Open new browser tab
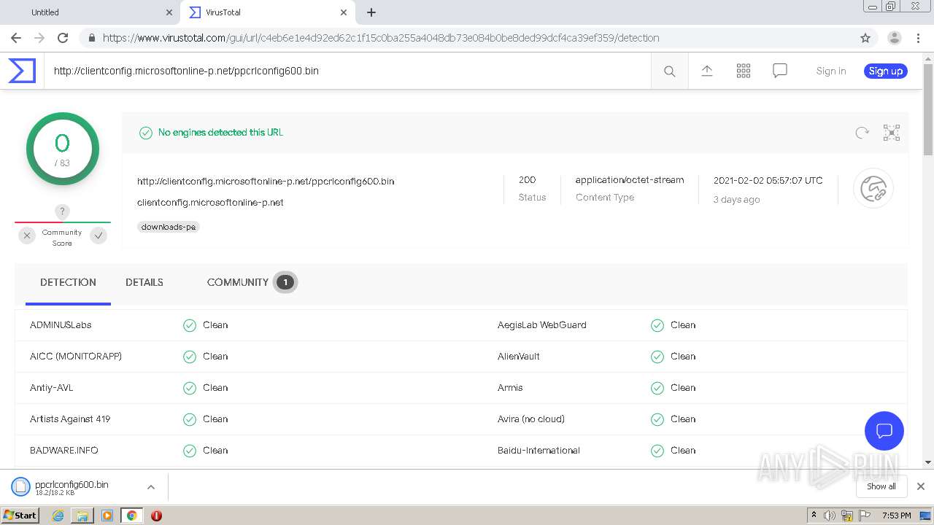The height and width of the screenshot is (525, 934). point(371,12)
